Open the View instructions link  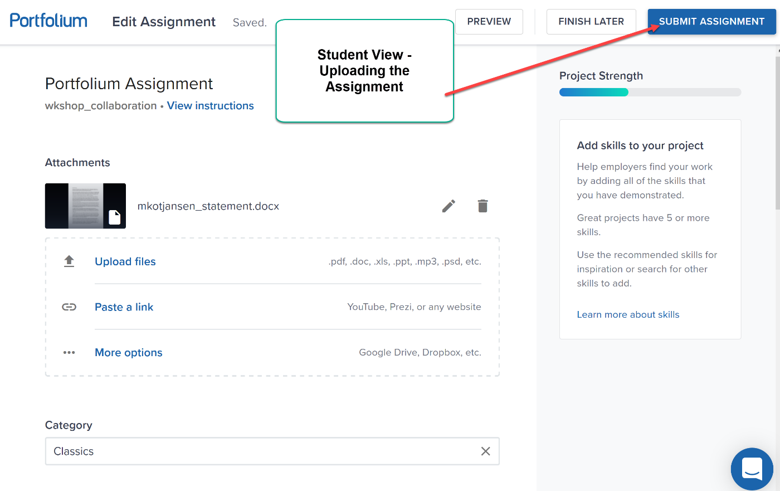pos(210,106)
